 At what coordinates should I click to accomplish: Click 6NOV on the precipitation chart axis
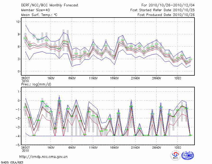tap(72, 147)
